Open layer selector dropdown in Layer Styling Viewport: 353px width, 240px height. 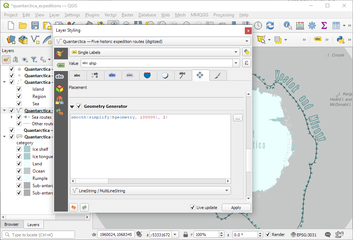[152, 41]
